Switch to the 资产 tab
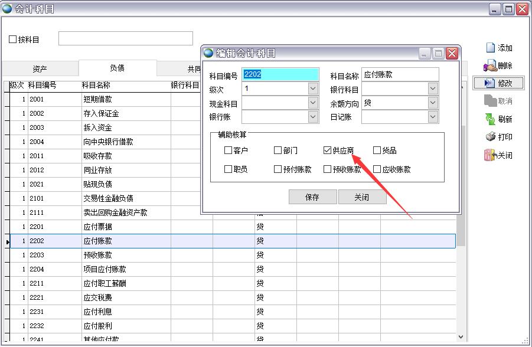The image size is (532, 347). coord(40,68)
